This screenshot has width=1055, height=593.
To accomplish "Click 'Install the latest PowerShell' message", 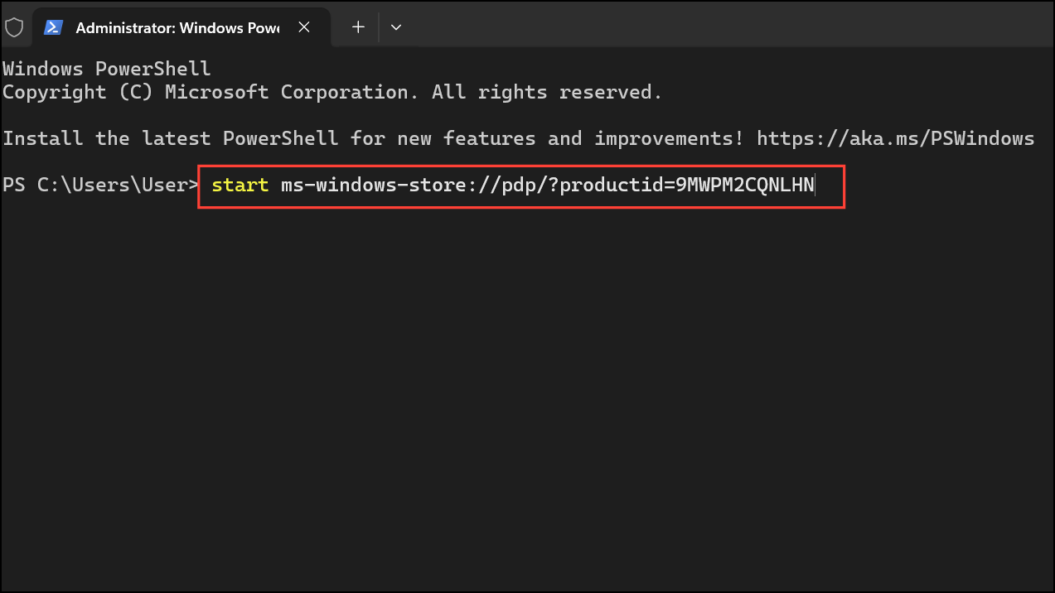I will (170, 138).
